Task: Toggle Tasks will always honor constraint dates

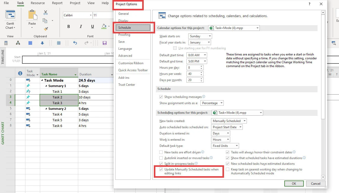Action: (228, 152)
